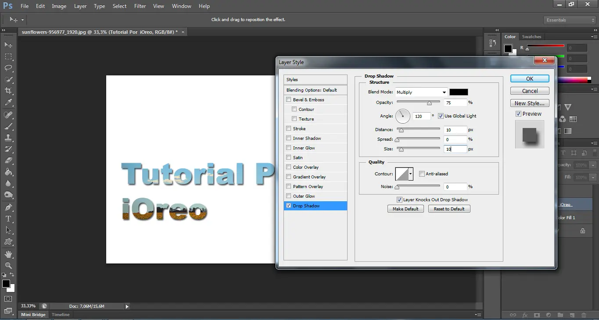Select the Hand tool
Screen dimensions: 599x320
(x=8, y=254)
